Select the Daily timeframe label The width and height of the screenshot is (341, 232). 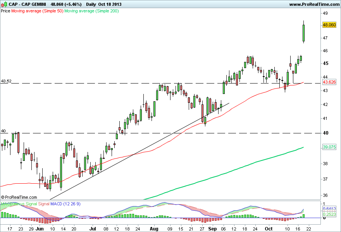click(x=91, y=4)
